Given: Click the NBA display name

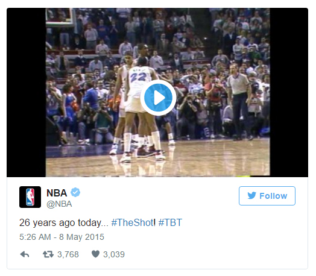Looking at the screenshot, I should 57,193.
